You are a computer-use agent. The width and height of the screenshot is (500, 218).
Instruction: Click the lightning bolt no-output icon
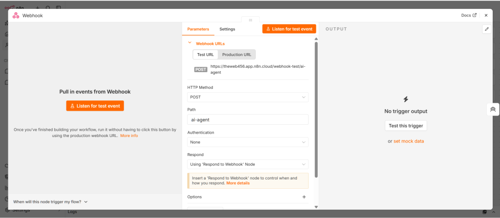click(406, 99)
